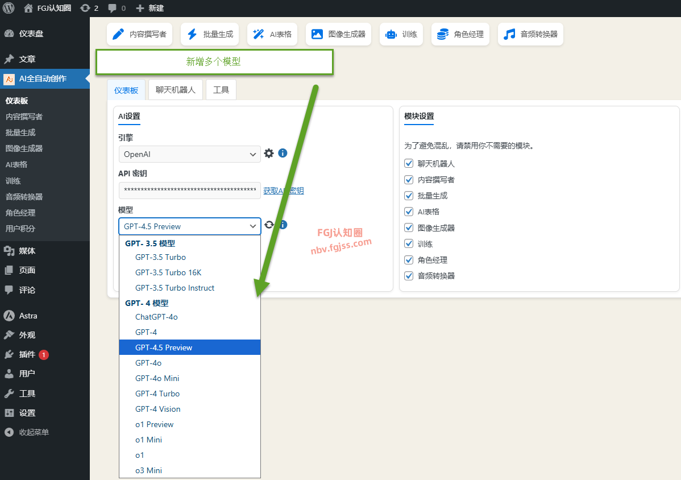The width and height of the screenshot is (681, 480).
Task: Select highlighted GPT-4.5 Preview option
Action: (190, 347)
